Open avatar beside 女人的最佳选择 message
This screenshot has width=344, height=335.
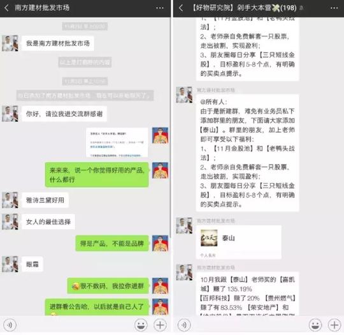coord(10,221)
